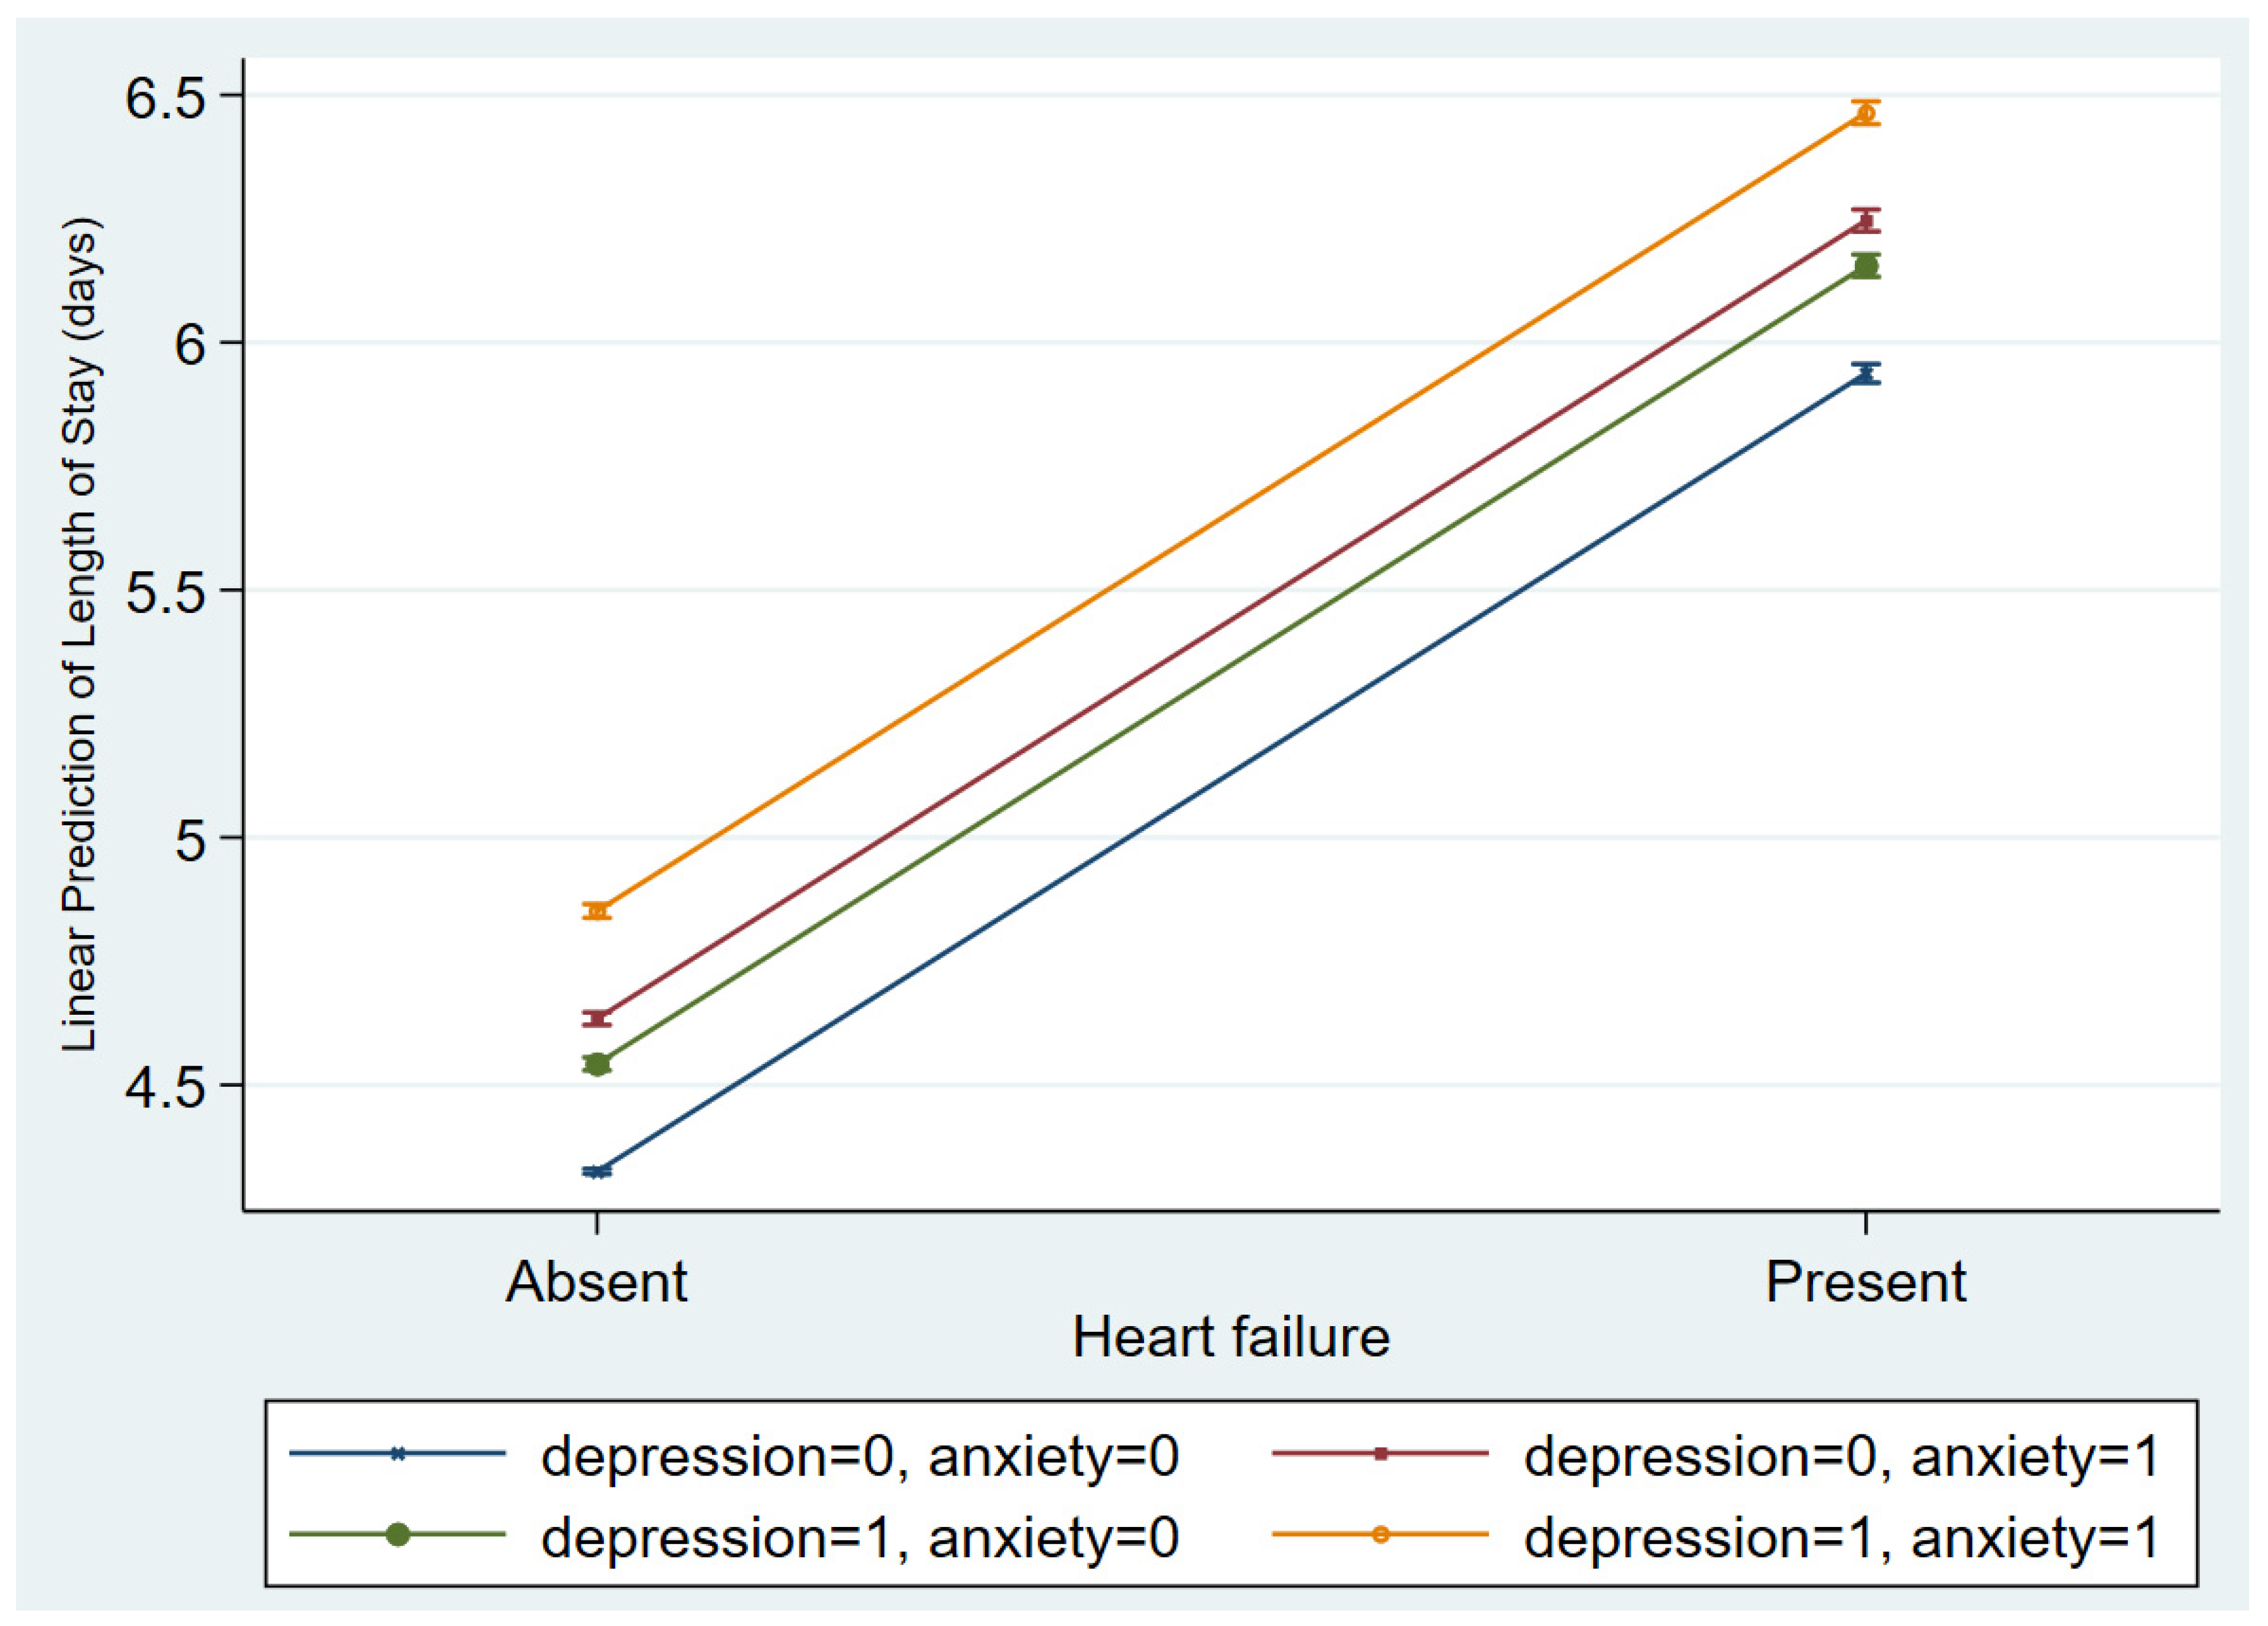The image size is (2268, 1626).
Task: Click the green legend marker for depression=1, anxiety=0
Action: pyautogui.click(x=398, y=1534)
